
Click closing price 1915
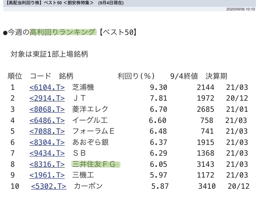(x=206, y=142)
